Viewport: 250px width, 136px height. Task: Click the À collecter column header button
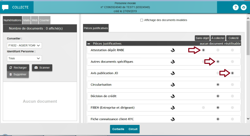pos(218,38)
